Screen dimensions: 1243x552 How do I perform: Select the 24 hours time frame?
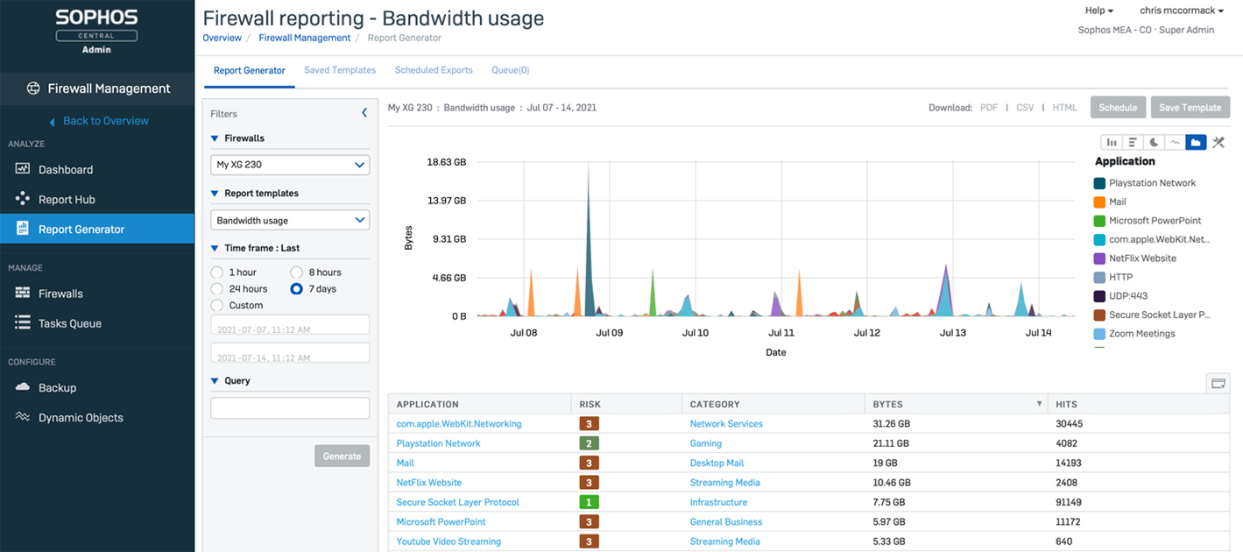point(215,288)
